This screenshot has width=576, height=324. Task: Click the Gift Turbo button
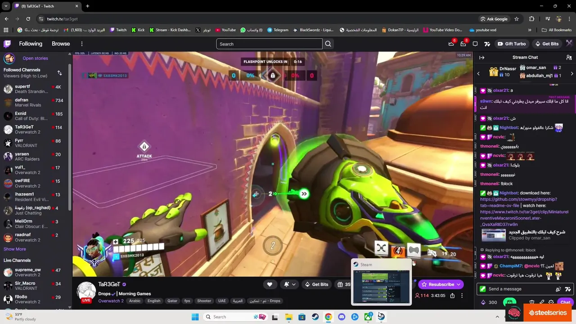point(511,44)
